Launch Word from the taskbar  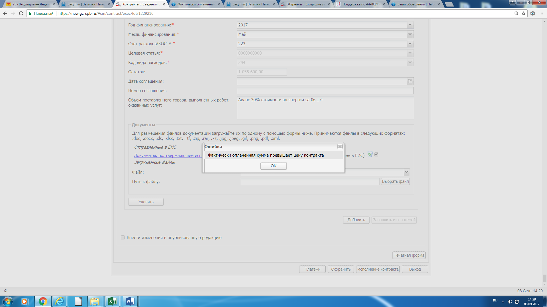tap(130, 301)
